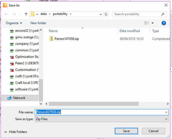Screen dimensions: 172x139
Task: Expand the address bar history dropdown
Action: pos(100,14)
